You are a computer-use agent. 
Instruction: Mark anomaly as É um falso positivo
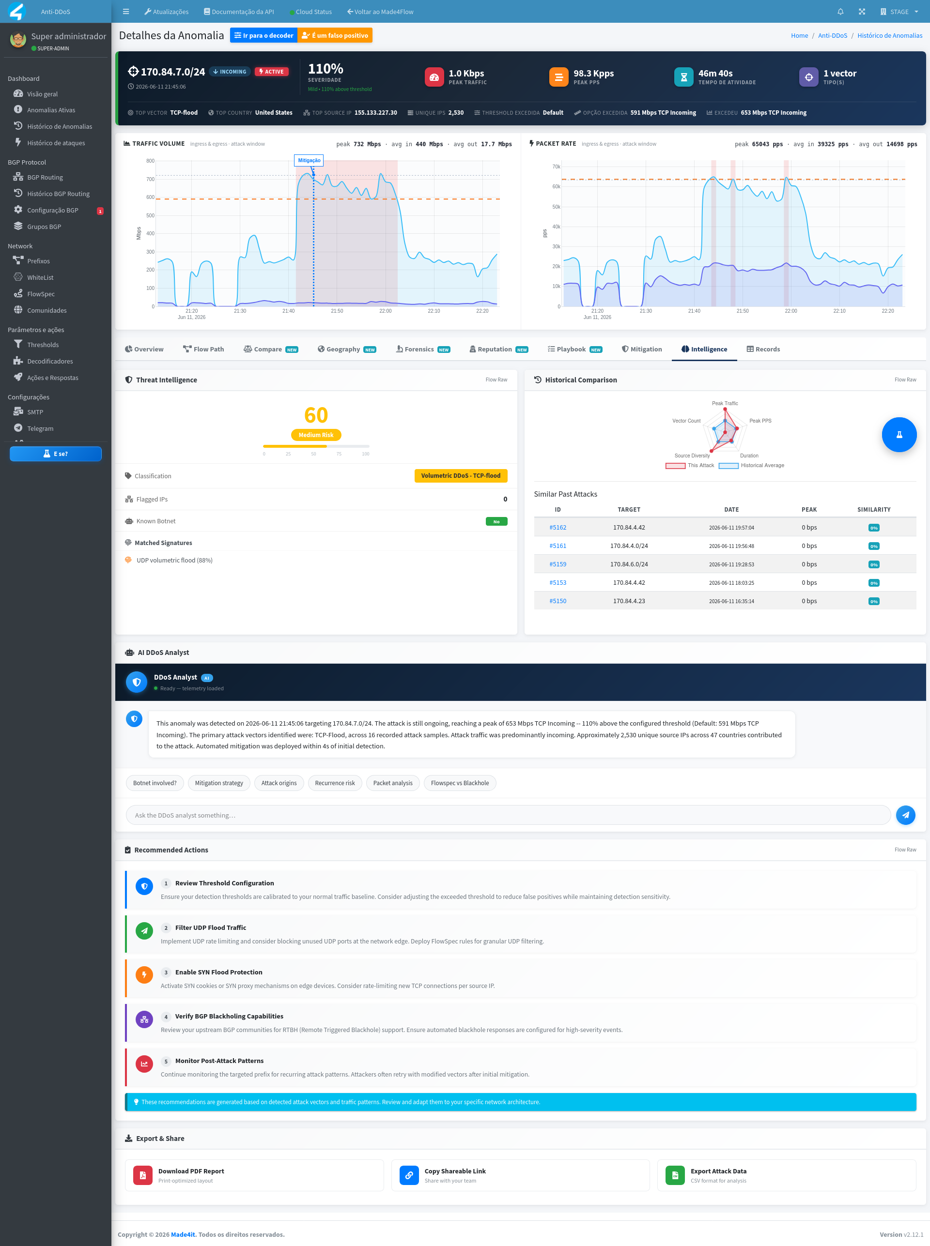(x=335, y=35)
